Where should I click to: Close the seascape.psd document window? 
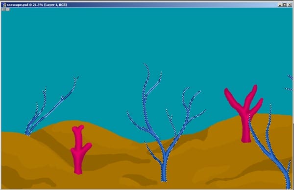click(x=290, y=5)
